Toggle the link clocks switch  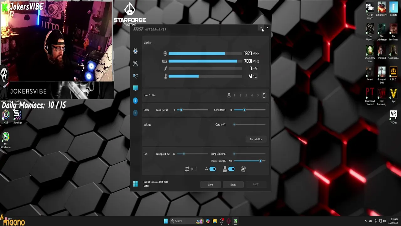pos(194,169)
